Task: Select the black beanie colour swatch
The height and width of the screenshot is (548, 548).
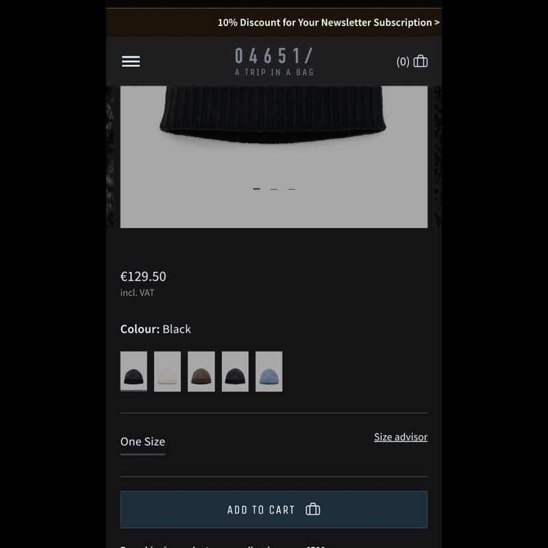Action: click(x=134, y=371)
